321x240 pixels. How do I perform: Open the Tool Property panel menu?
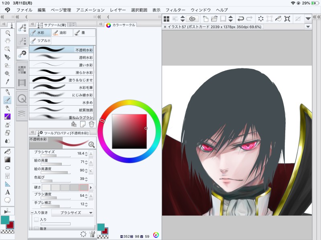coord(33,132)
